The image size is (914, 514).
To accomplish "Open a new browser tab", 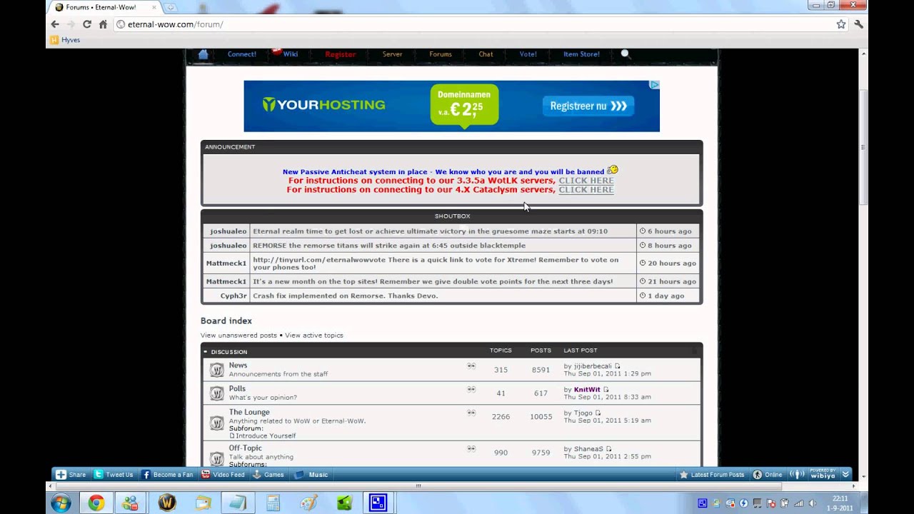I will coord(170,7).
